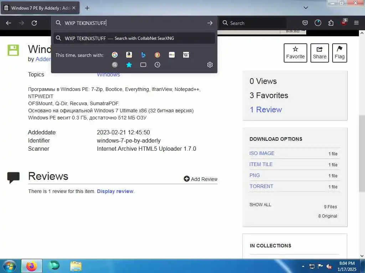Screen dimensions: 365x273
Task: Open the Firefox hamburger menu
Action: (x=356, y=23)
